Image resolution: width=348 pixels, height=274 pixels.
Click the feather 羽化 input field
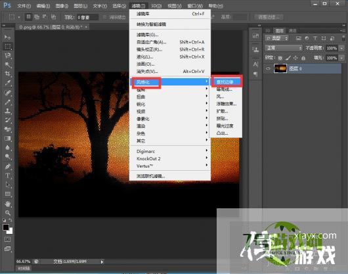pyautogui.click(x=87, y=17)
